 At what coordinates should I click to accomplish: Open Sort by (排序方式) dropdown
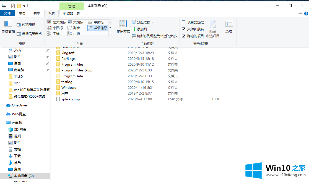[123, 28]
